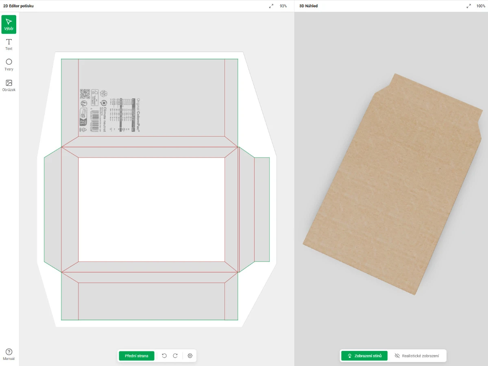The image size is (488, 366).
Task: Select the ColomPac printed label graphic
Action: pos(110,111)
